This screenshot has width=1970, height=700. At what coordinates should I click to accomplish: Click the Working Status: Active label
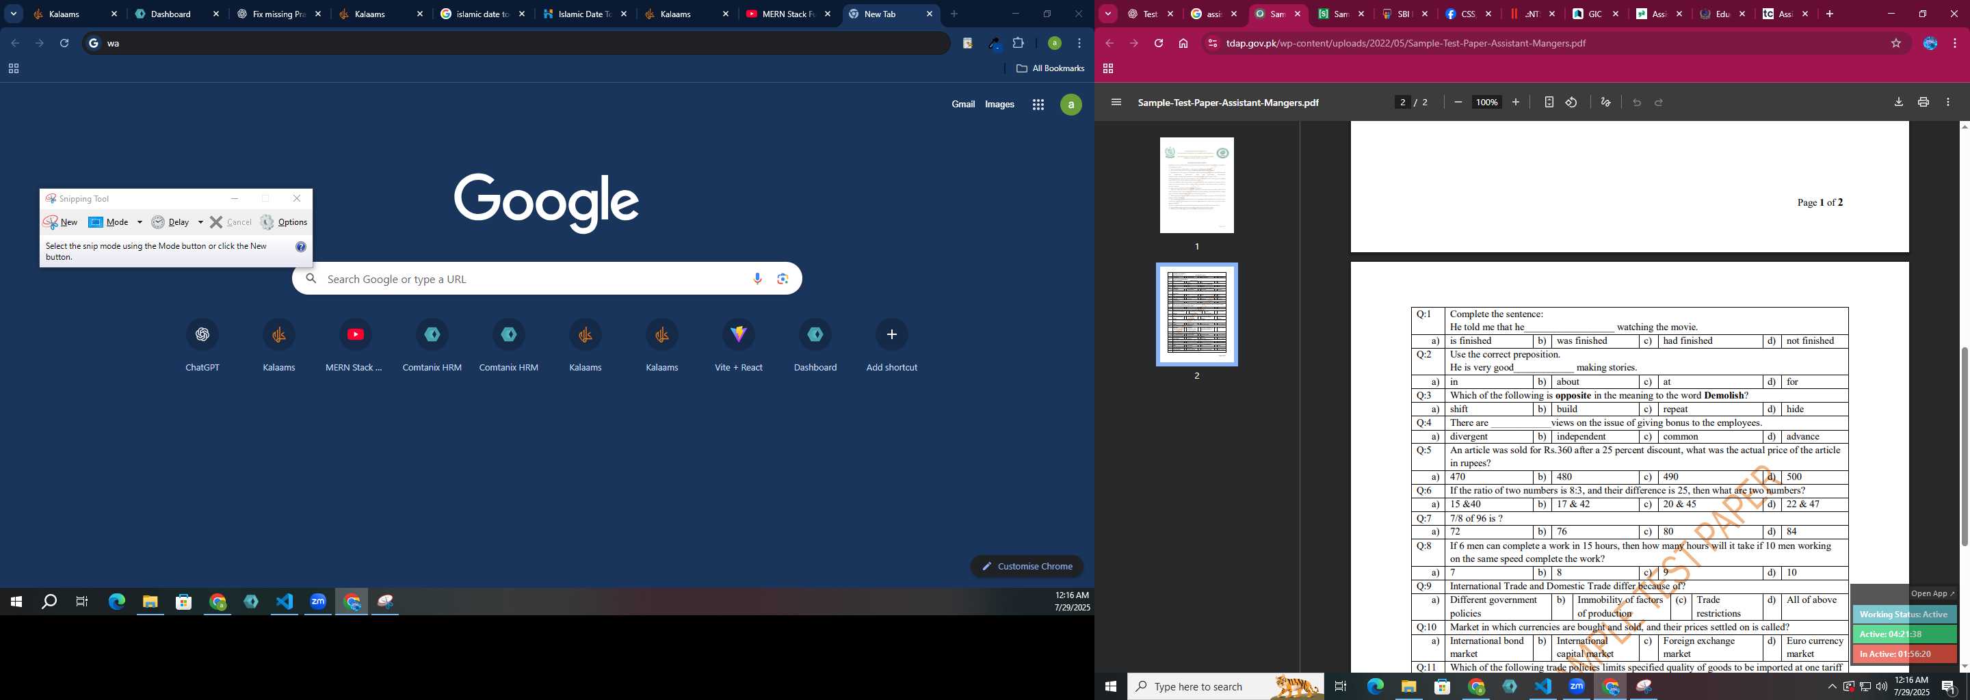[x=1904, y=615]
